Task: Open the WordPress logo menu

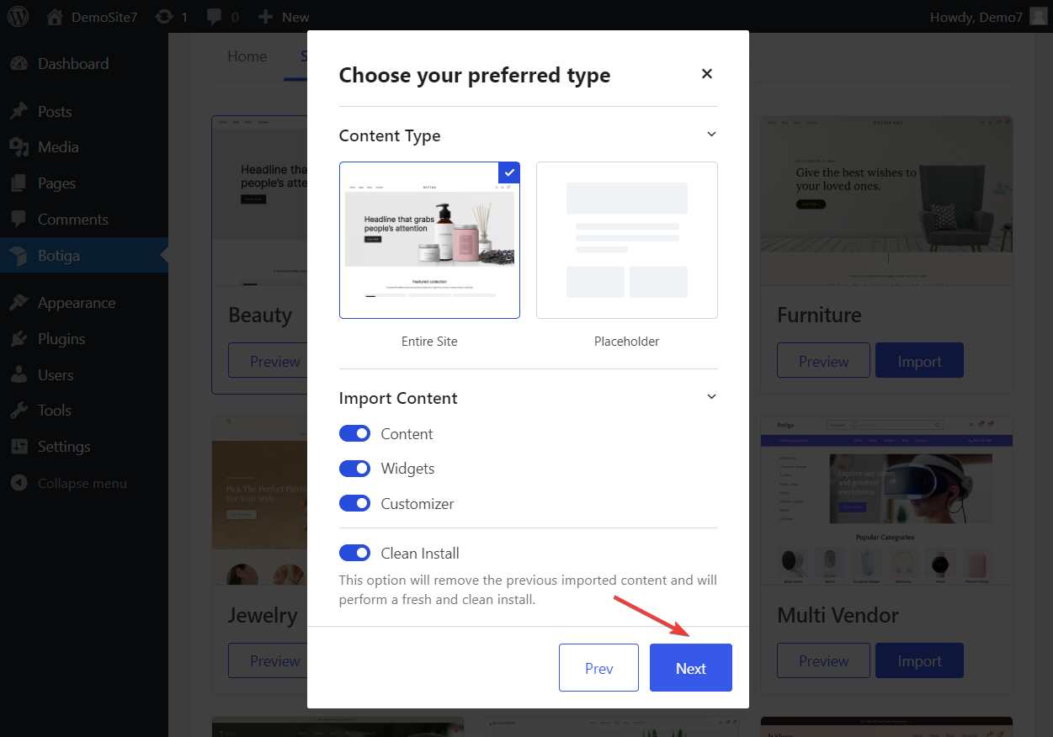Action: pyautogui.click(x=18, y=17)
